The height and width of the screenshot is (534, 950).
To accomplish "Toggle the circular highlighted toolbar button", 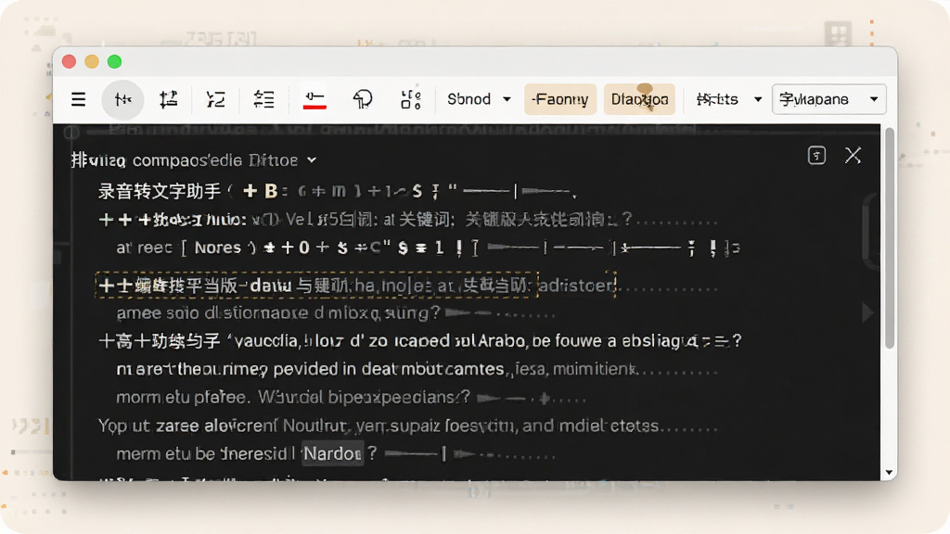I will 123,99.
